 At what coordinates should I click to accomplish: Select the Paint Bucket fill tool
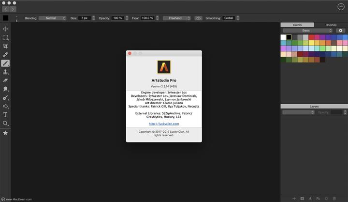pyautogui.click(x=5, y=107)
